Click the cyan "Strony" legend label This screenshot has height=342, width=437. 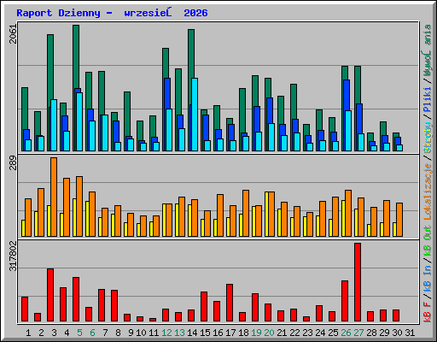(428, 138)
